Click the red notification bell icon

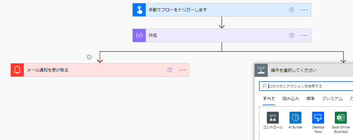[17, 70]
